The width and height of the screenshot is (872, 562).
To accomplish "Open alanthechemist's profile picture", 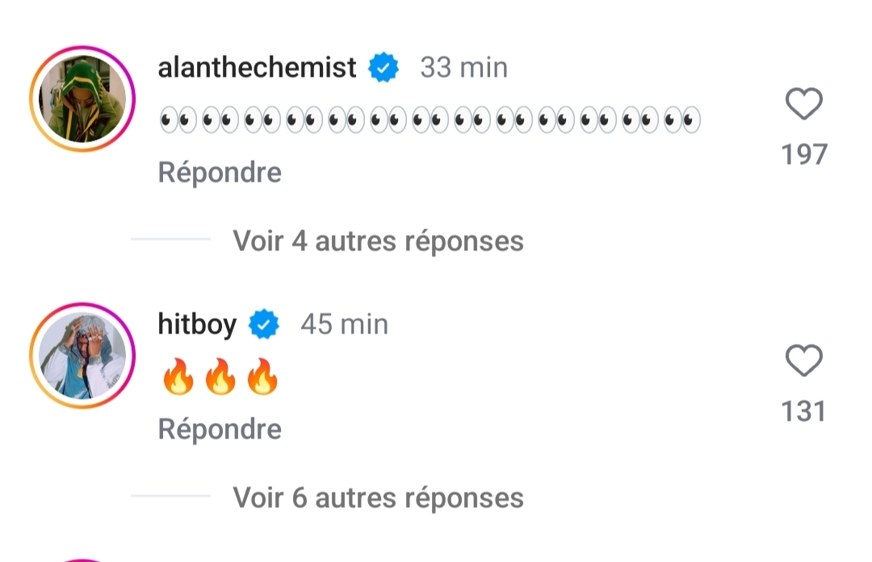I will click(82, 99).
